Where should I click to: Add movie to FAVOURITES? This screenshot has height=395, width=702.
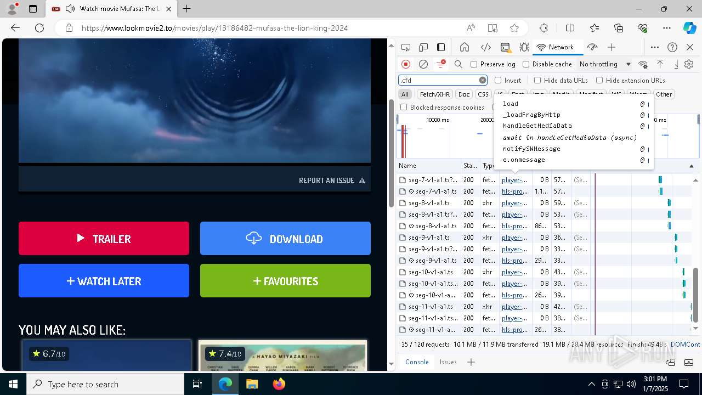285,280
